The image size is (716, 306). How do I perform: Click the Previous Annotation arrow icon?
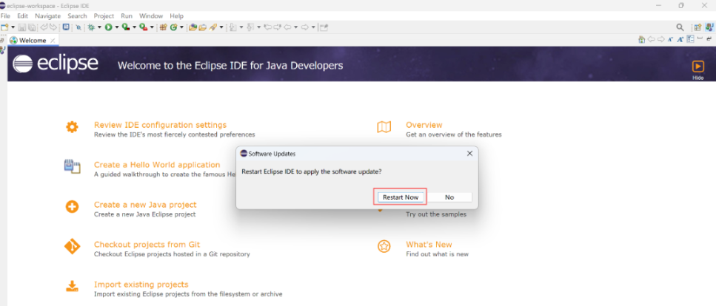[250, 27]
